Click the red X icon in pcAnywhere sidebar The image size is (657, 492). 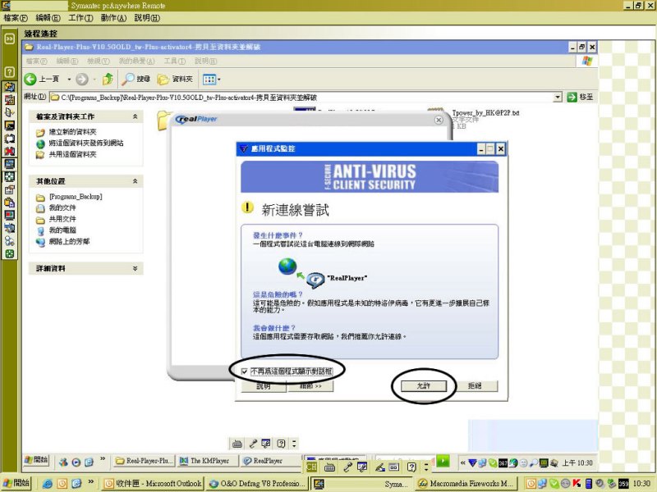coord(9,151)
